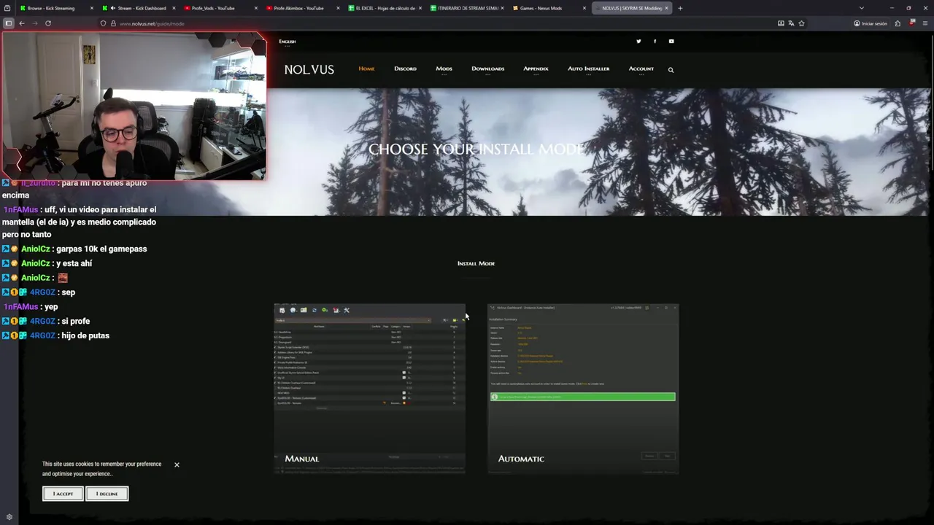Open the Auto Installer navigation dropdown
This screenshot has height=525, width=934.
click(589, 69)
